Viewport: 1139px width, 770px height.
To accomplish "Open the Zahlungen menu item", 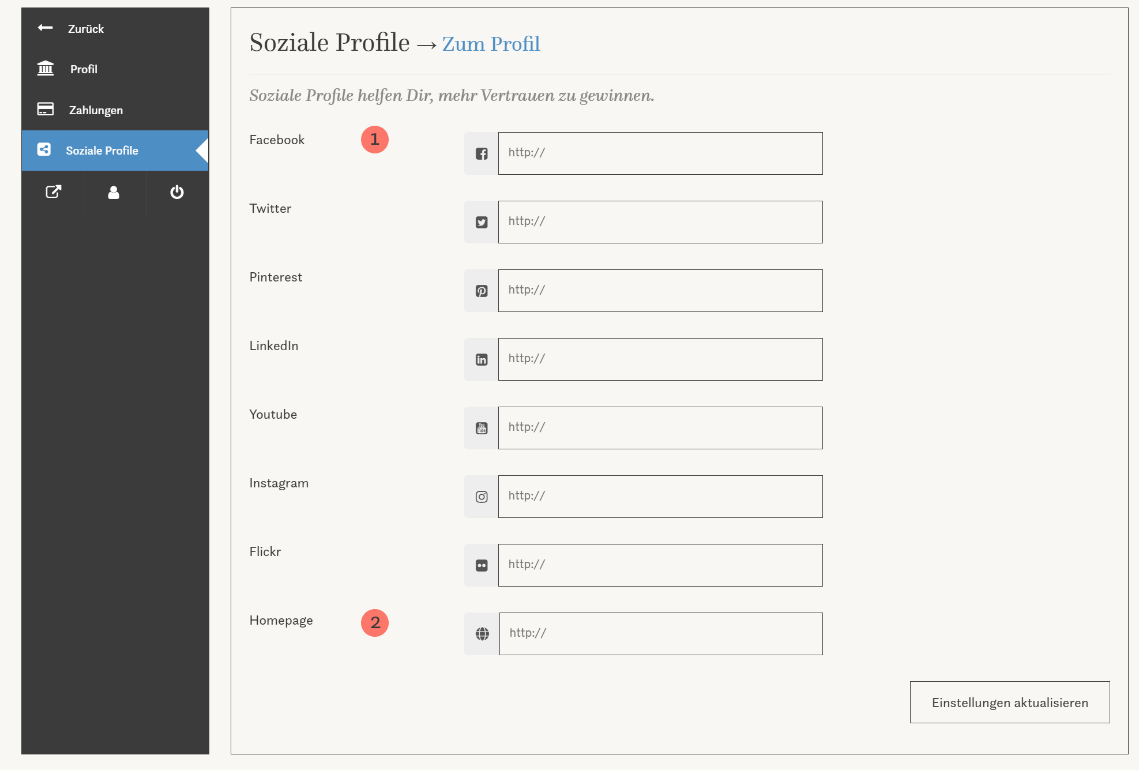I will coord(115,110).
